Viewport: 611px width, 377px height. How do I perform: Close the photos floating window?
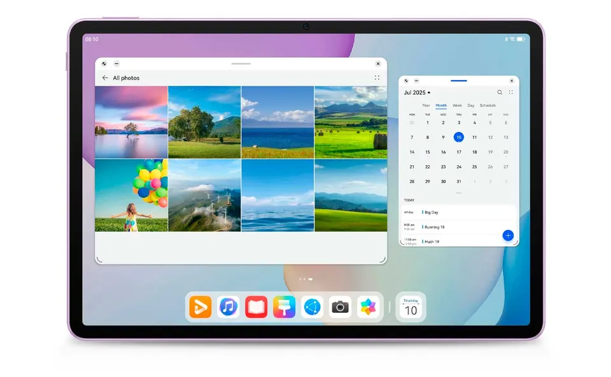tap(378, 64)
